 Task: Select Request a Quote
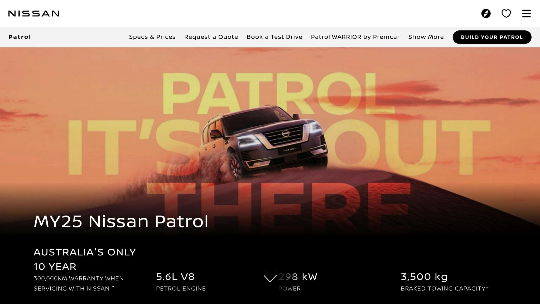point(211,37)
